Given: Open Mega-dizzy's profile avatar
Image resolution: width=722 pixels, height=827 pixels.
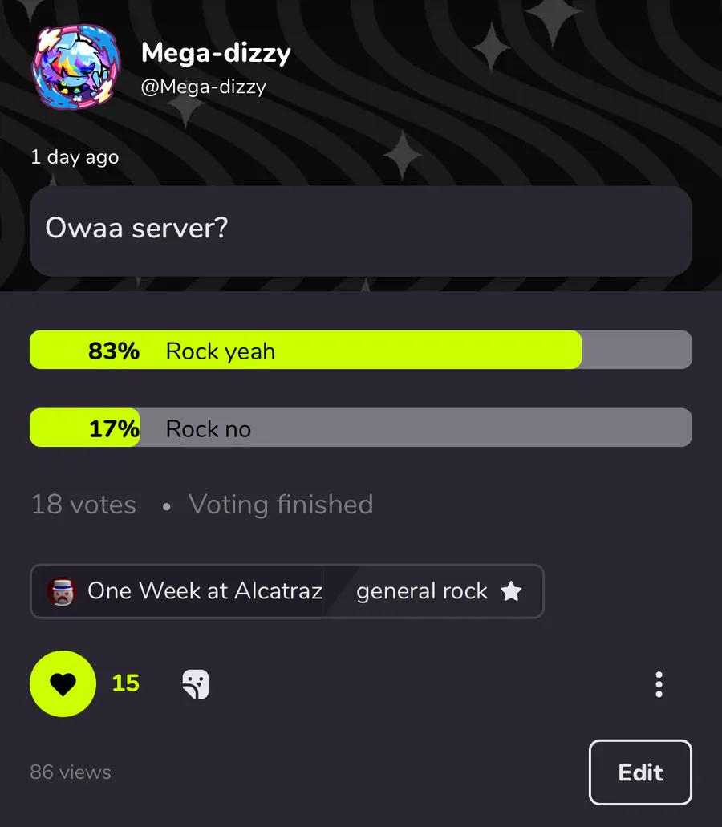Looking at the screenshot, I should (76, 67).
